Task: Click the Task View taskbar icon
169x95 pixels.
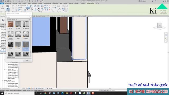Action: click(x=41, y=93)
